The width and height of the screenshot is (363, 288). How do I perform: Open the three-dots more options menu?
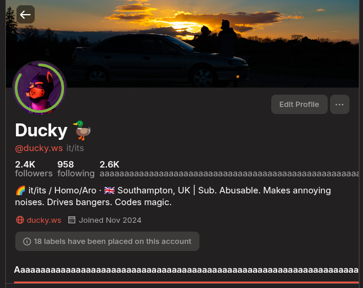(x=339, y=105)
